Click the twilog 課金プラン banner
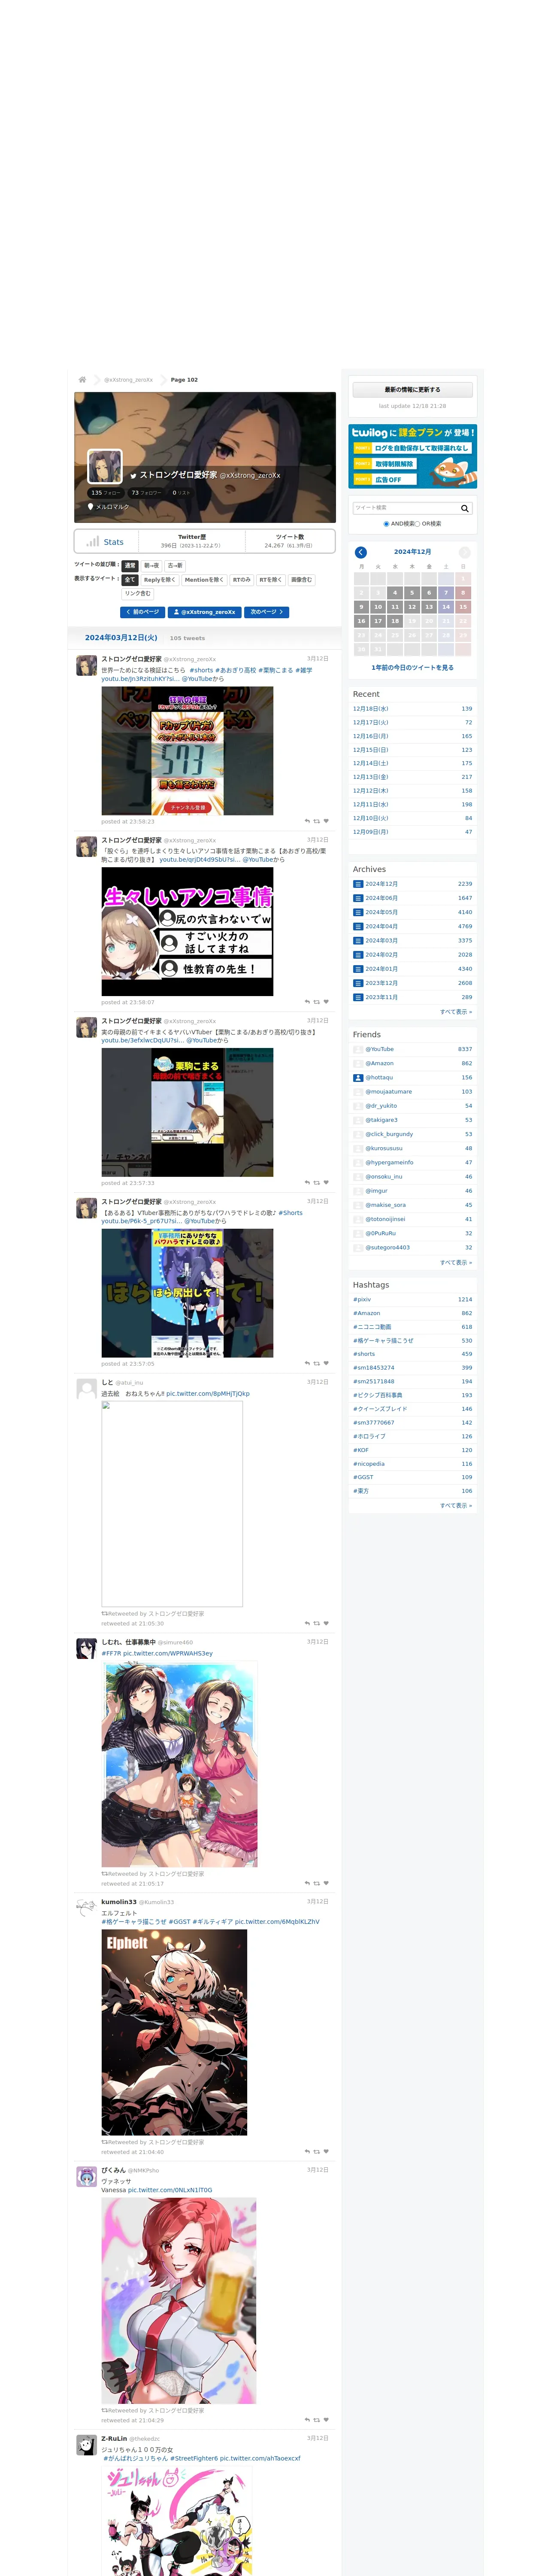This screenshot has height=2576, width=551. pyautogui.click(x=412, y=457)
